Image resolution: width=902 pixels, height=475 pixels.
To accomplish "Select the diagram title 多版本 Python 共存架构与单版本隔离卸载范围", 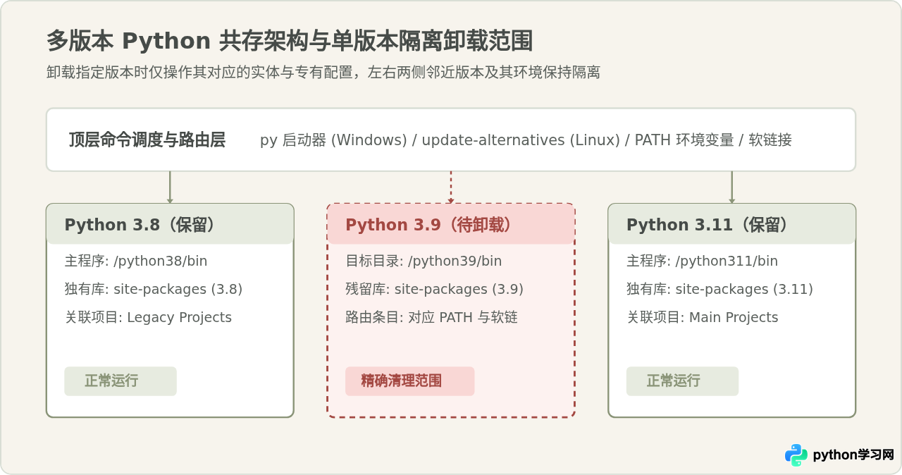I will (x=290, y=41).
